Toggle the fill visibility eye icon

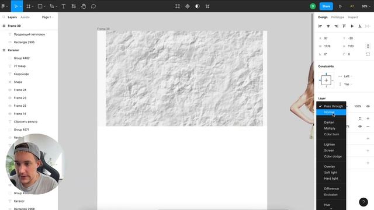pos(360,127)
